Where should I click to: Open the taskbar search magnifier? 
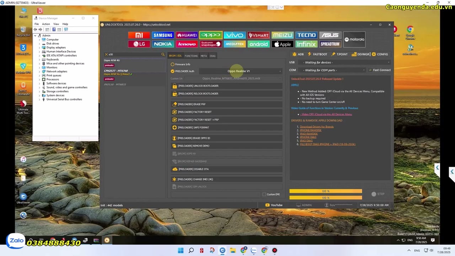click(x=191, y=250)
